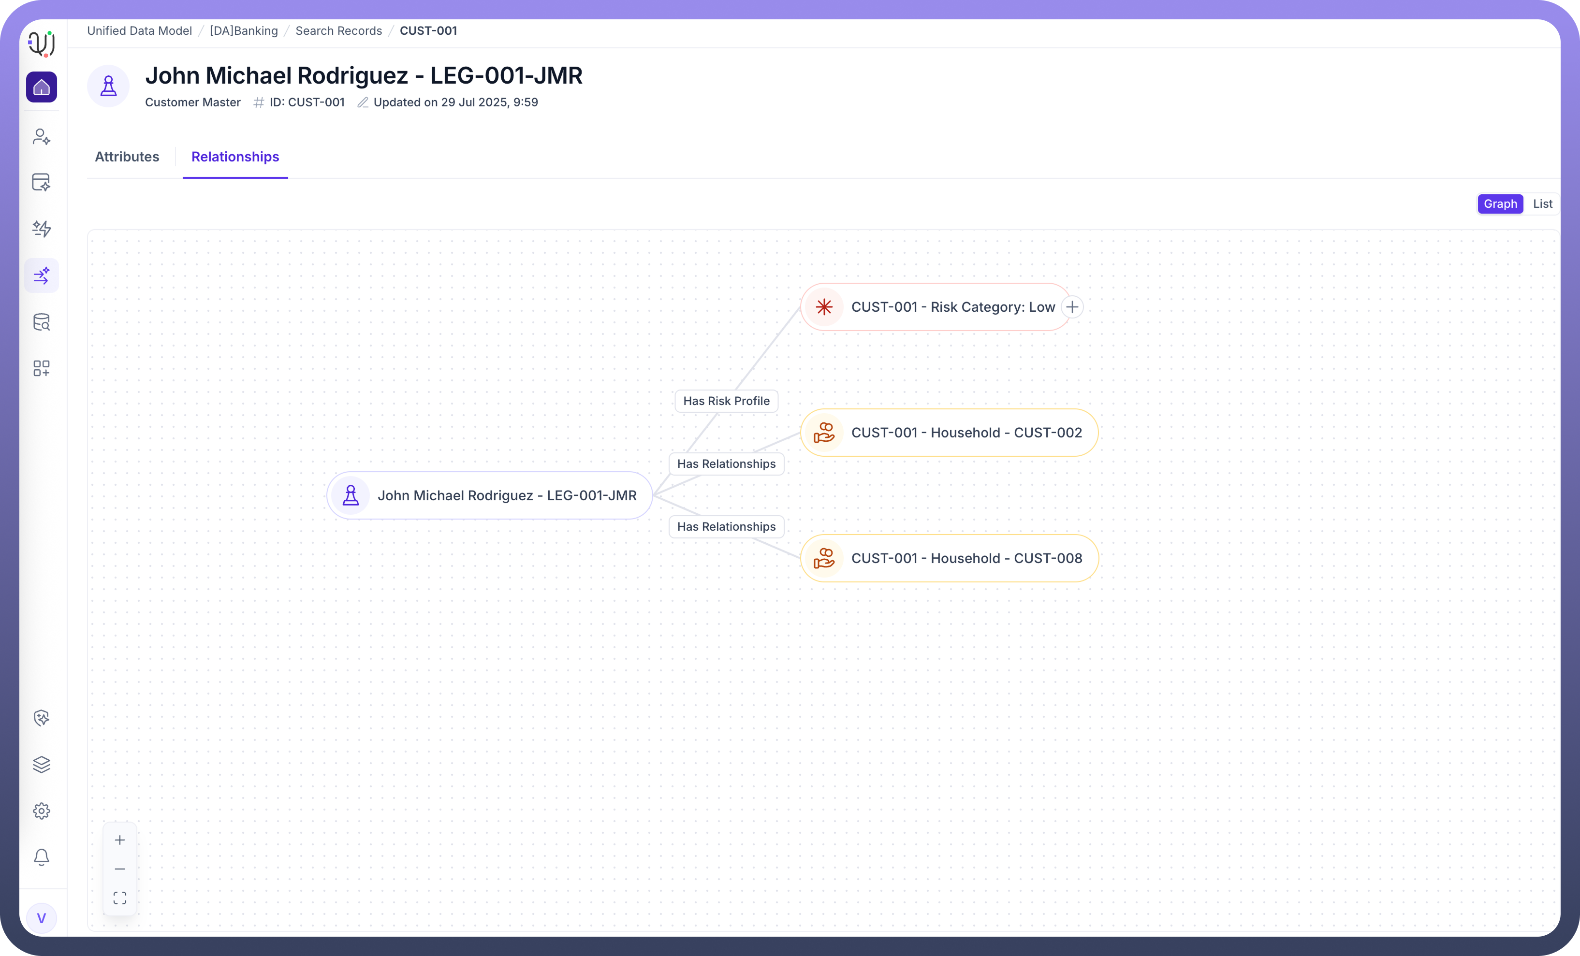Click the notifications bell icon
Screen dimensions: 1580x956
point(42,857)
